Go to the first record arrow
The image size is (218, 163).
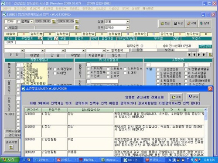tap(189, 54)
